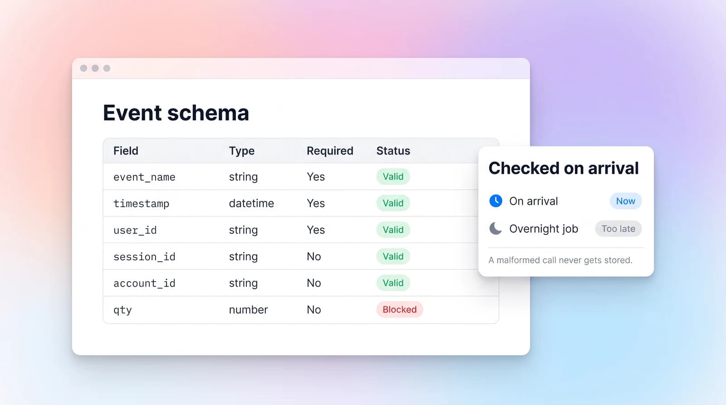Click the Required column header

[330, 151]
